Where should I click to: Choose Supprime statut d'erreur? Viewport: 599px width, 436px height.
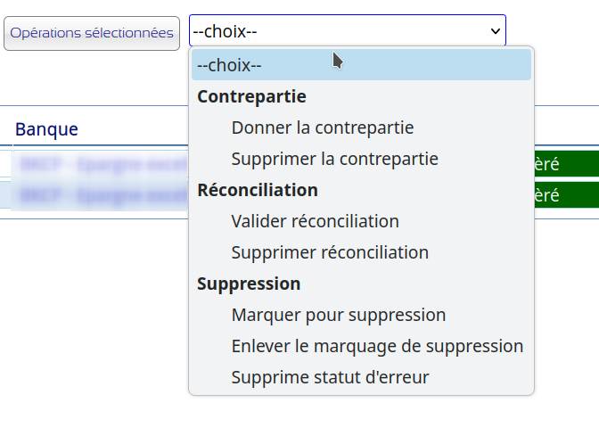click(330, 377)
